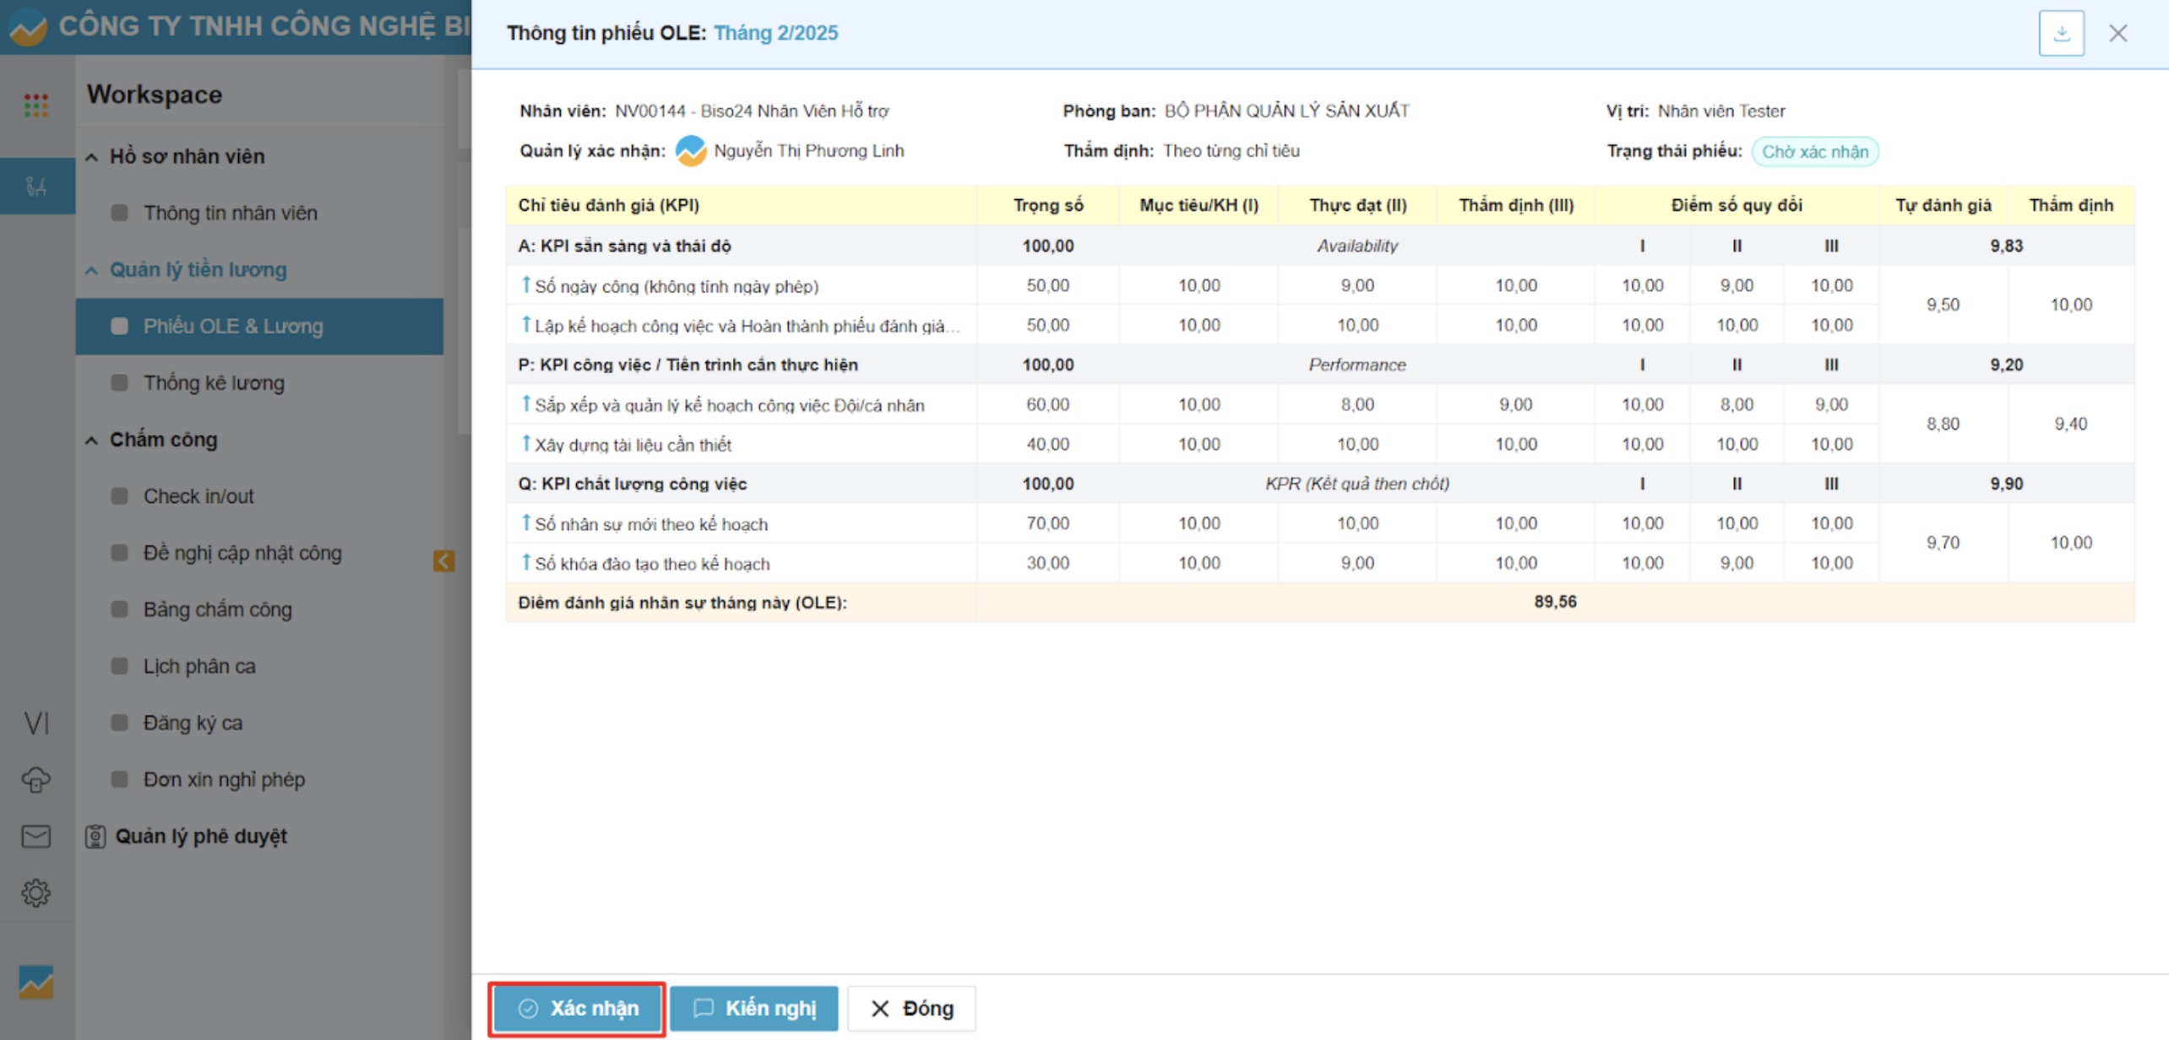2169x1040 pixels.
Task: Click the Đóng button
Action: (912, 1008)
